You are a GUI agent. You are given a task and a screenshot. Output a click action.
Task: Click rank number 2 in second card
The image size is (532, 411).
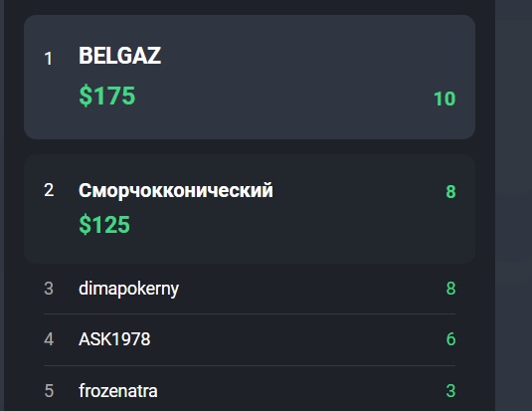pyautogui.click(x=49, y=190)
